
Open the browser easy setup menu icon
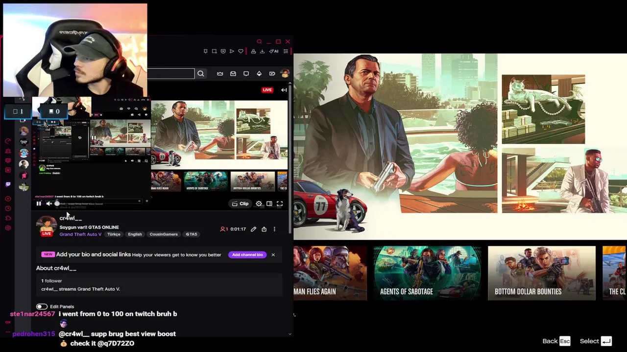tap(286, 51)
